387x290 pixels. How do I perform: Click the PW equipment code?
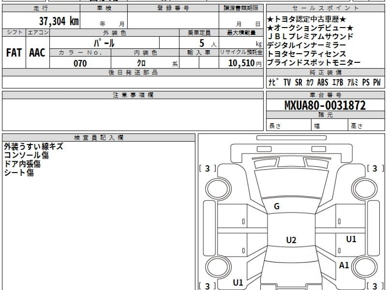(x=377, y=82)
